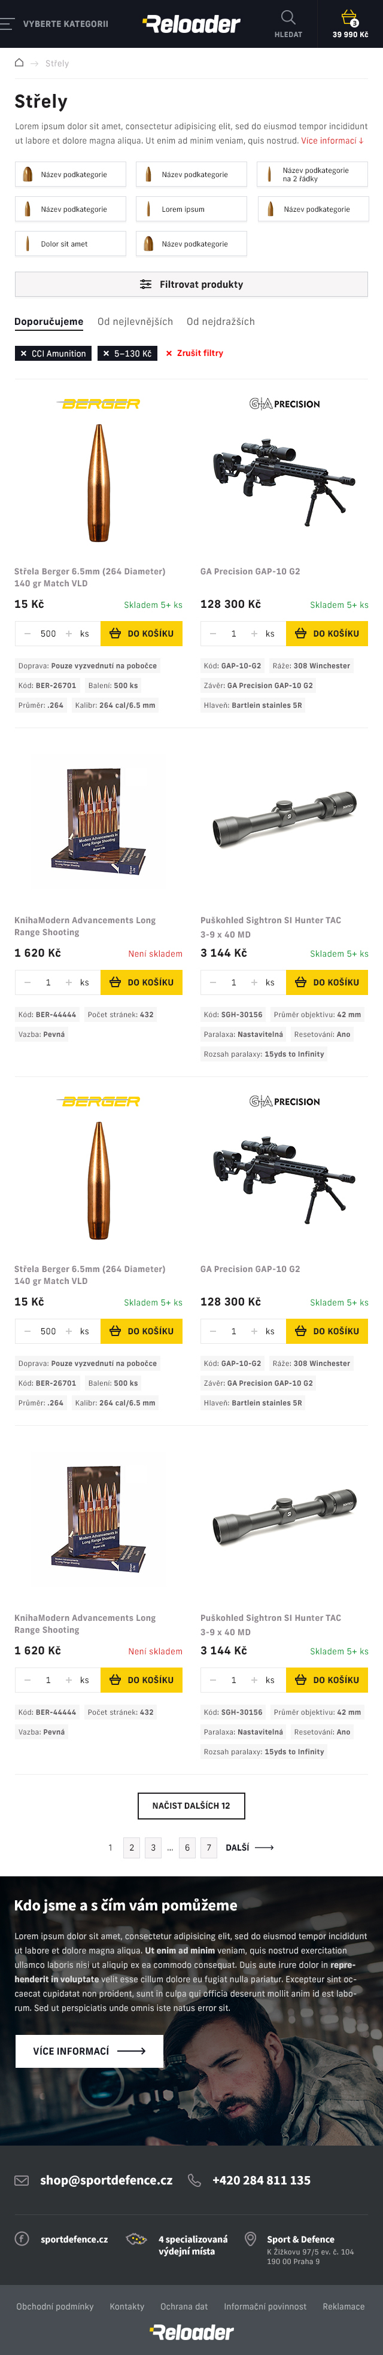Open the hamburger category menu
This screenshot has height=2355, width=383.
coord(8,24)
